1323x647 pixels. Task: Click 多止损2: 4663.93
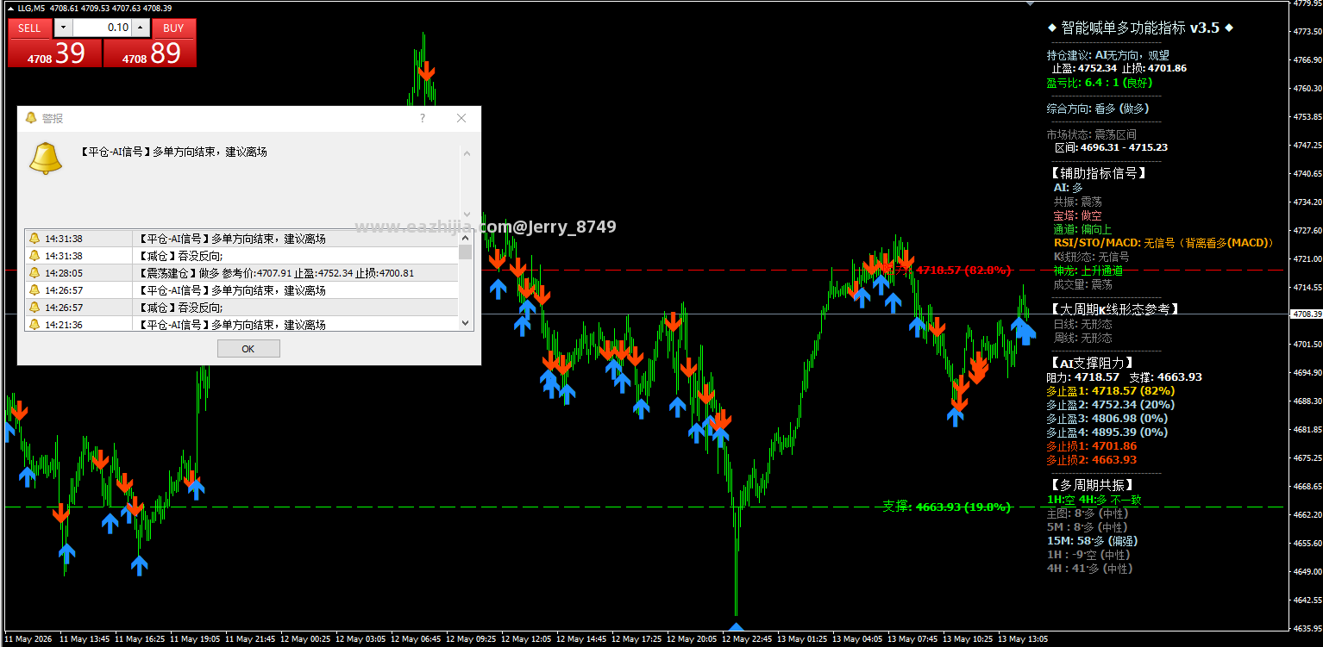point(1091,459)
